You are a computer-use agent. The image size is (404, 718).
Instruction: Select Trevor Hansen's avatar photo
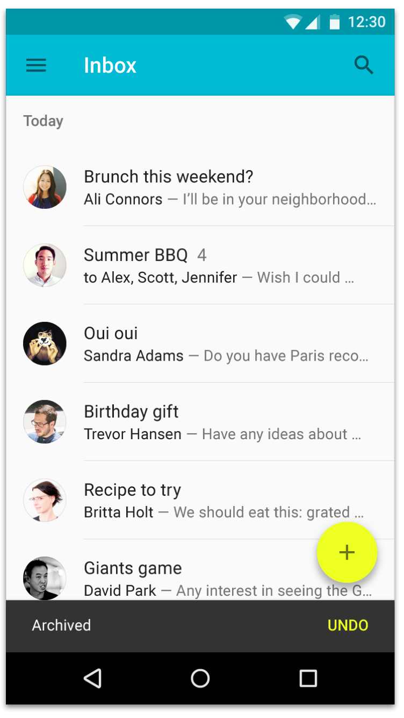click(x=45, y=422)
